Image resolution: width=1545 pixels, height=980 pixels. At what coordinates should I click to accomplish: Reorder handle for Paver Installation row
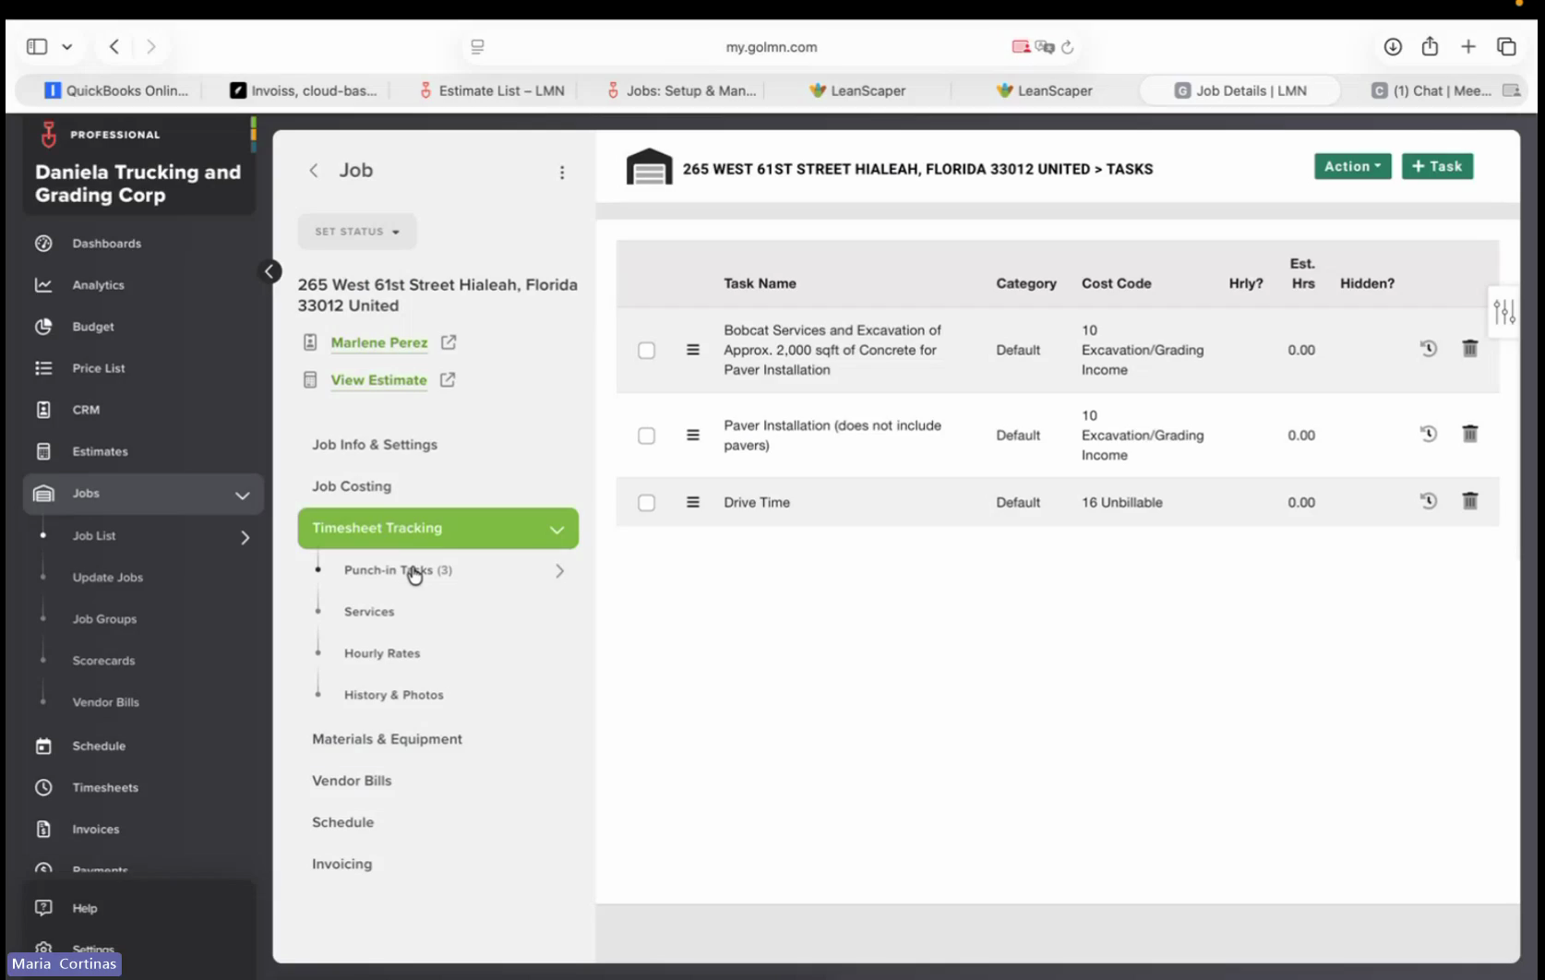coord(693,435)
